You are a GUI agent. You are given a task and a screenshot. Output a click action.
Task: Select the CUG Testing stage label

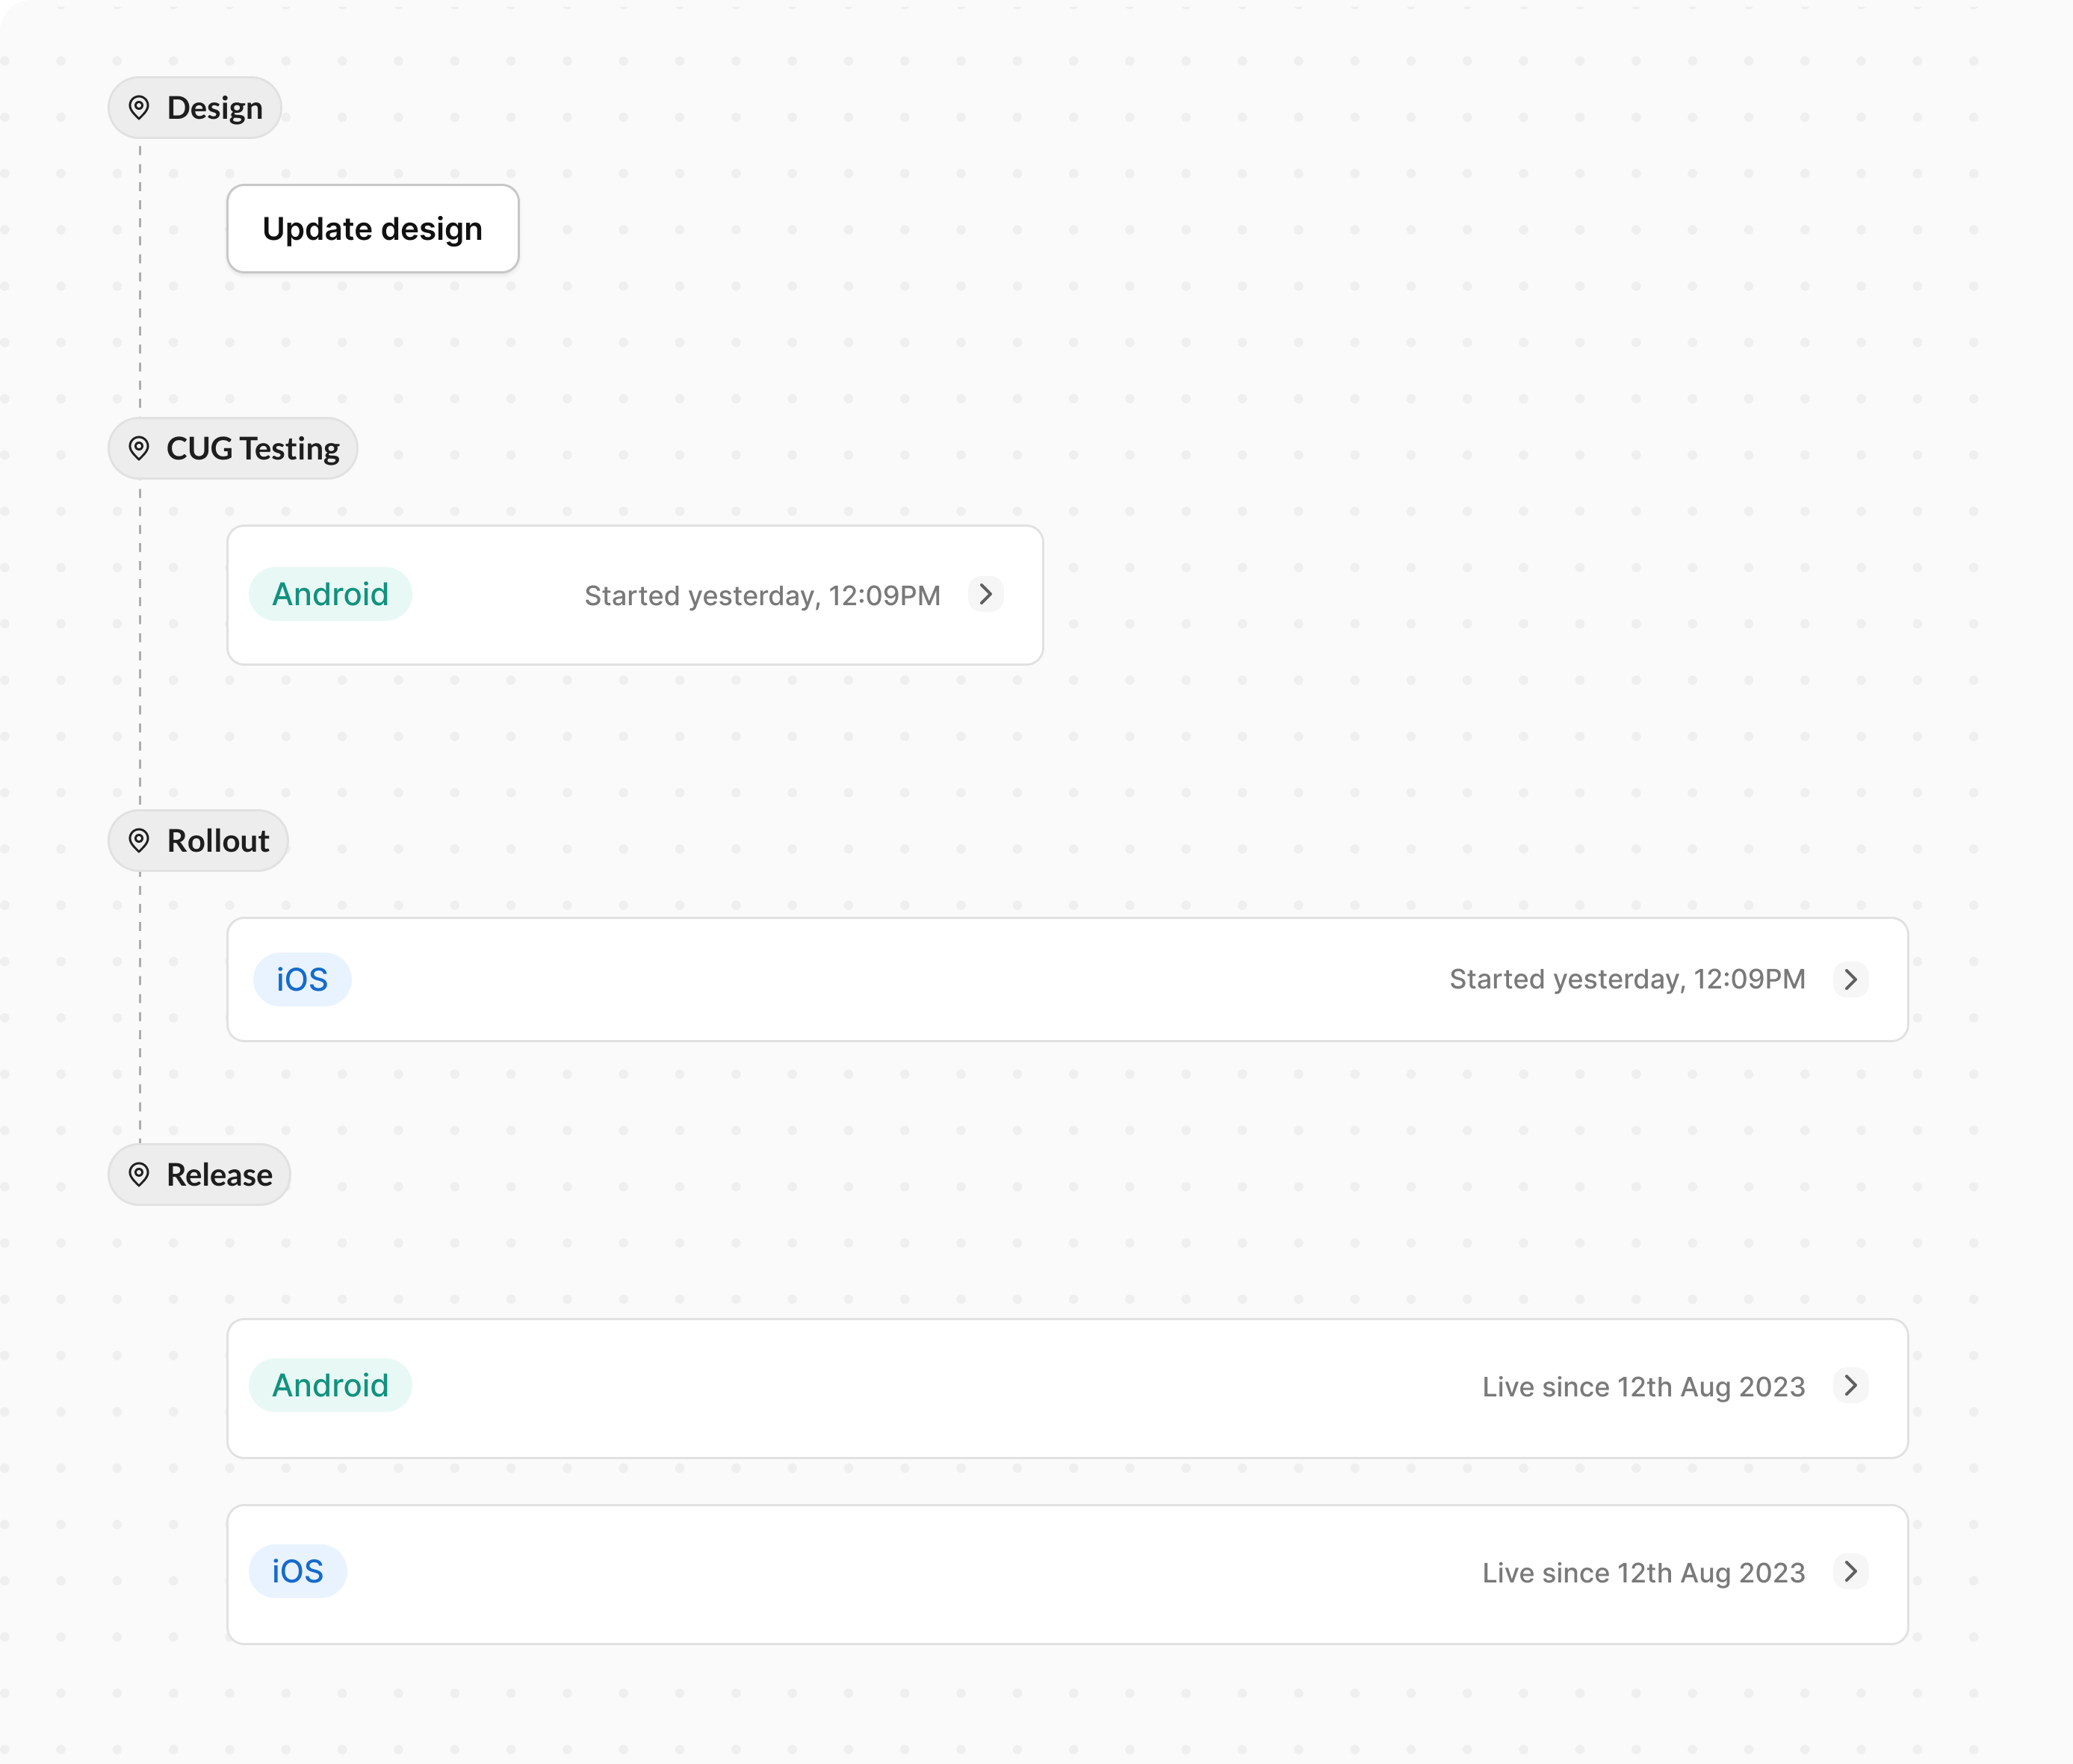(253, 449)
